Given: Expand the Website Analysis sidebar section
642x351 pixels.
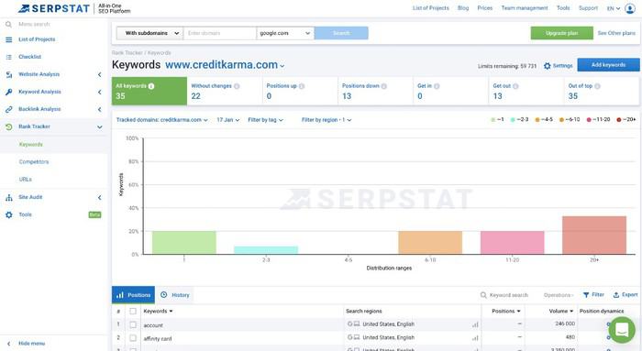Looking at the screenshot, I should pos(99,74).
